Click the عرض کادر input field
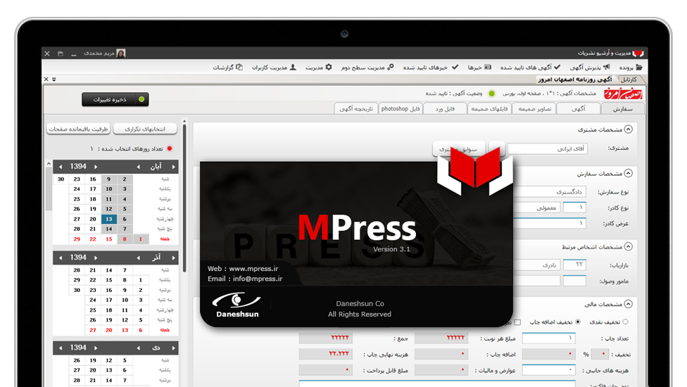687x387 pixels. [550, 223]
